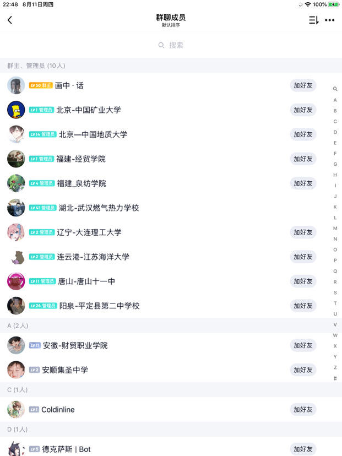Select the # symbol in the alphabet index
This screenshot has width=342, height=456.
pos(335,378)
